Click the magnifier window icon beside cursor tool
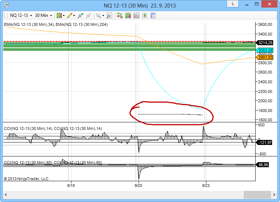This screenshot has height=202, width=280. point(109,15)
